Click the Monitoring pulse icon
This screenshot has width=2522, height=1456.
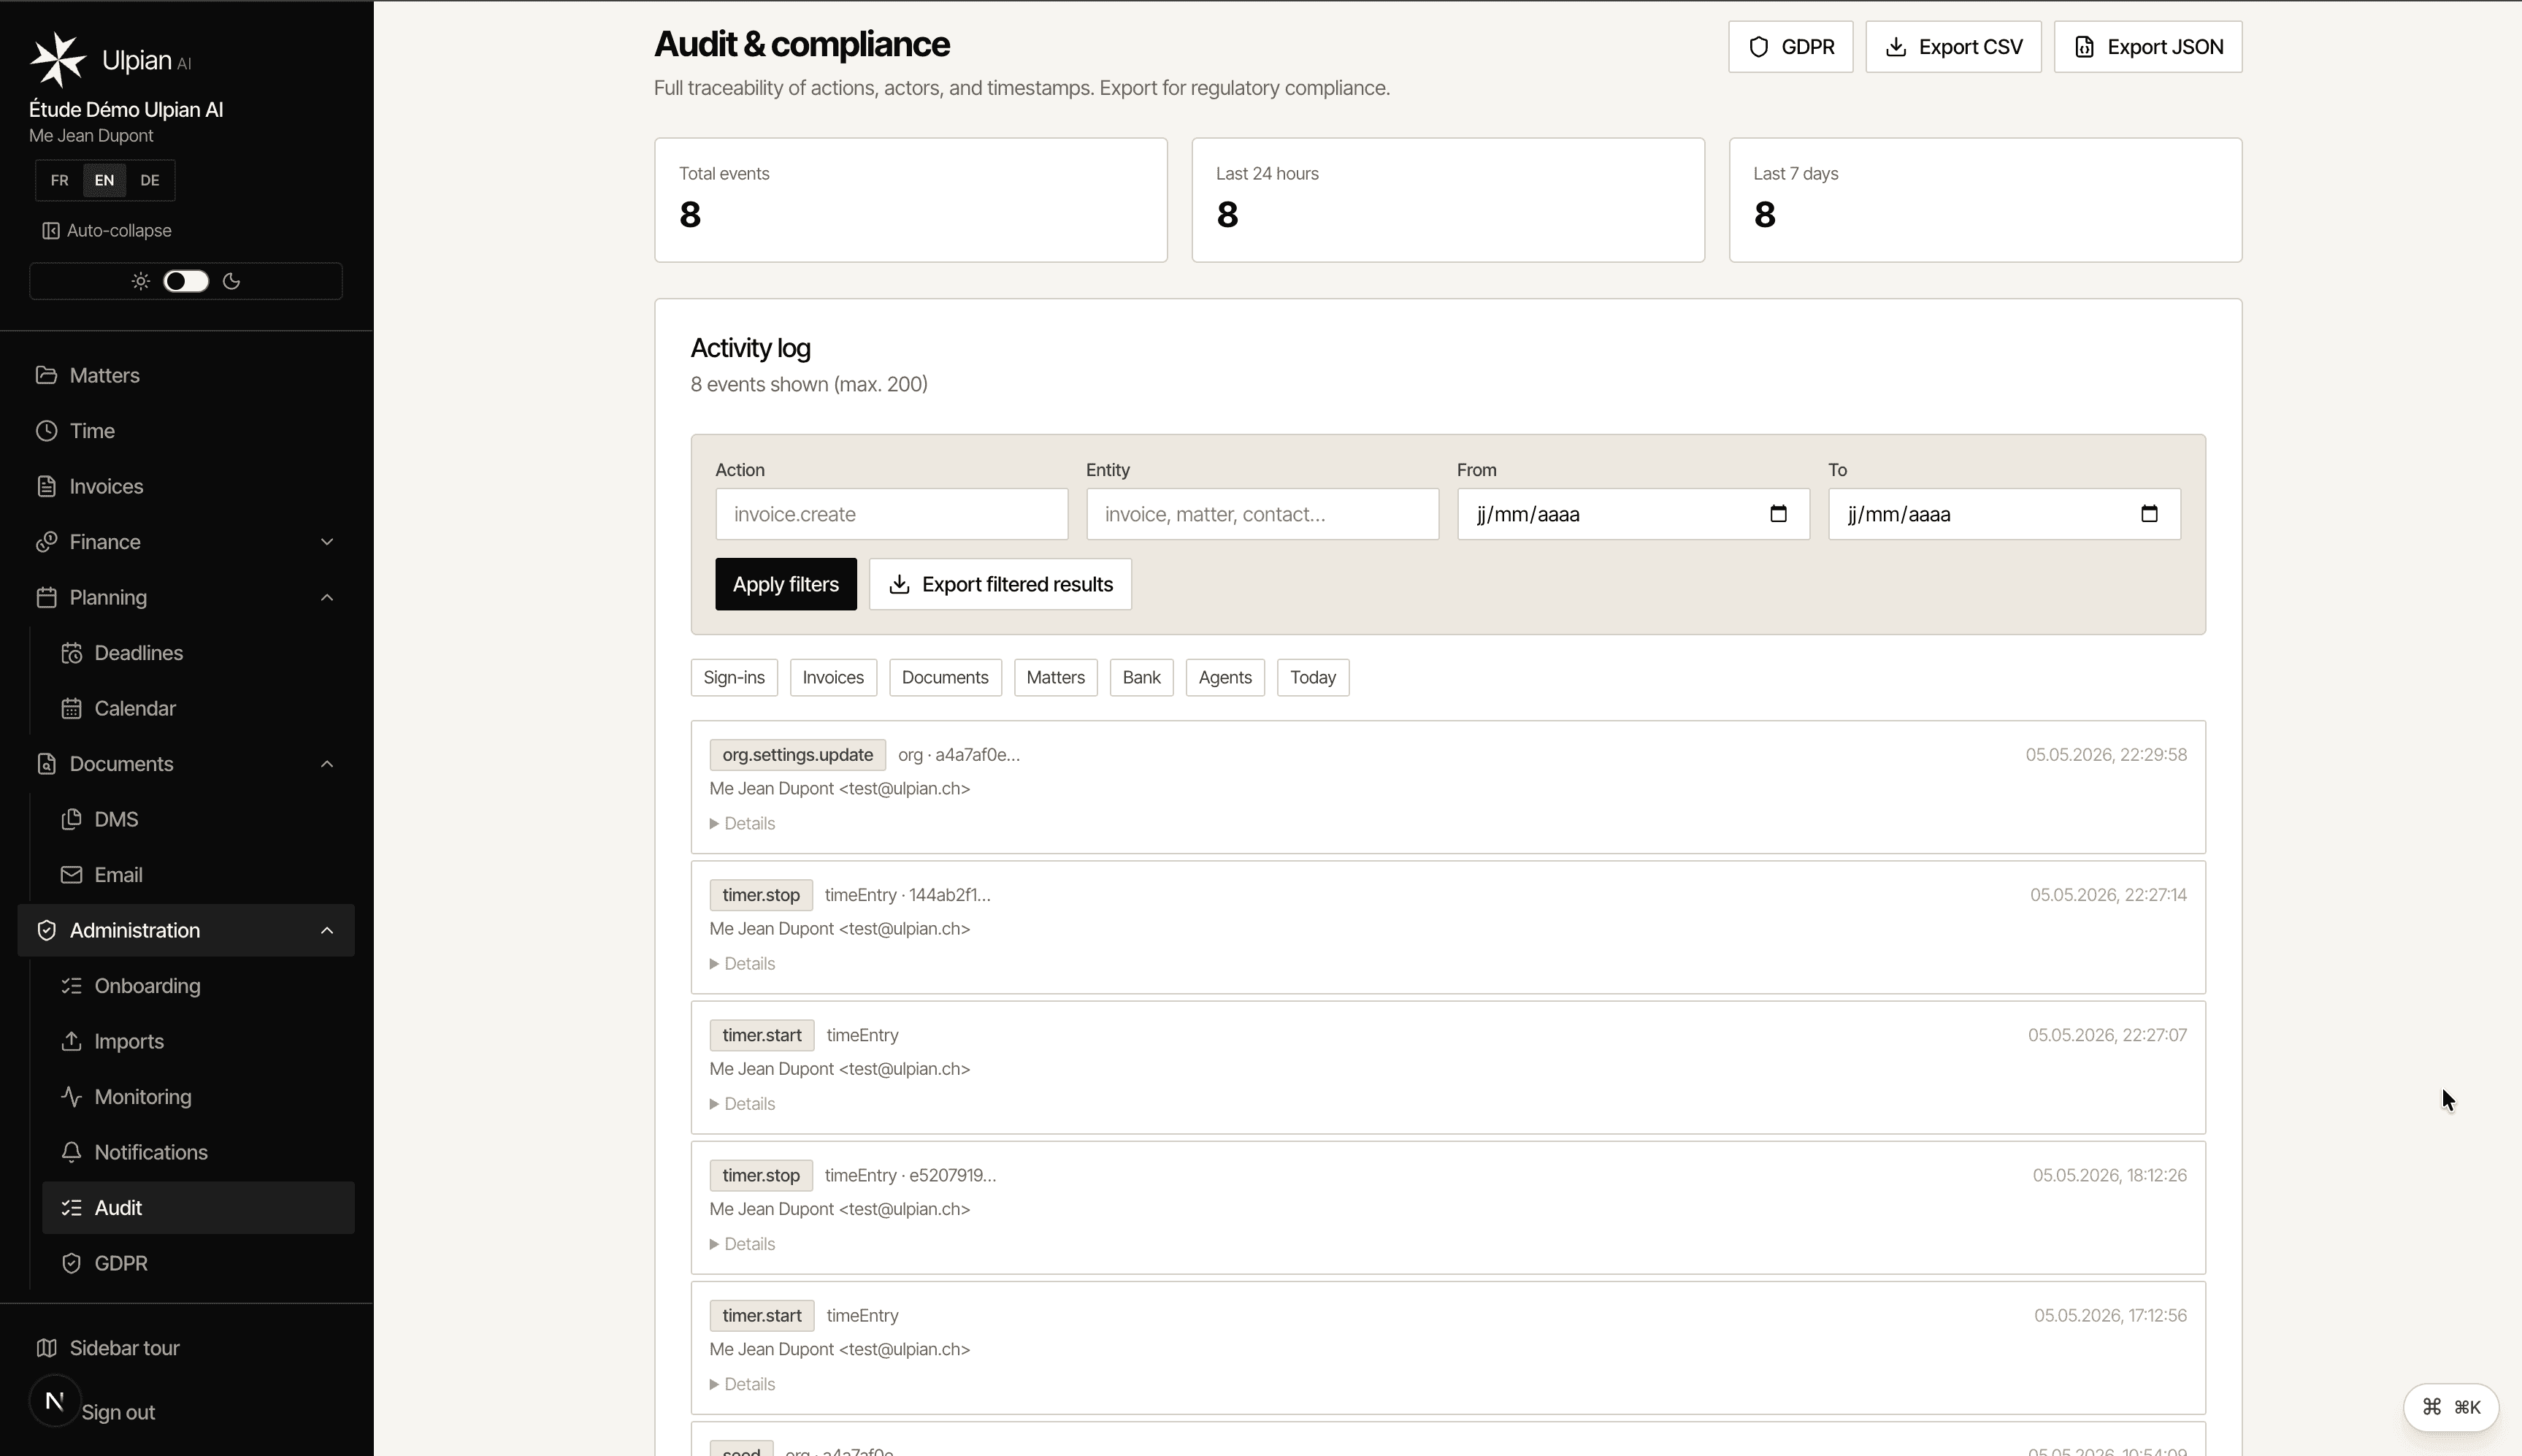[x=71, y=1097]
